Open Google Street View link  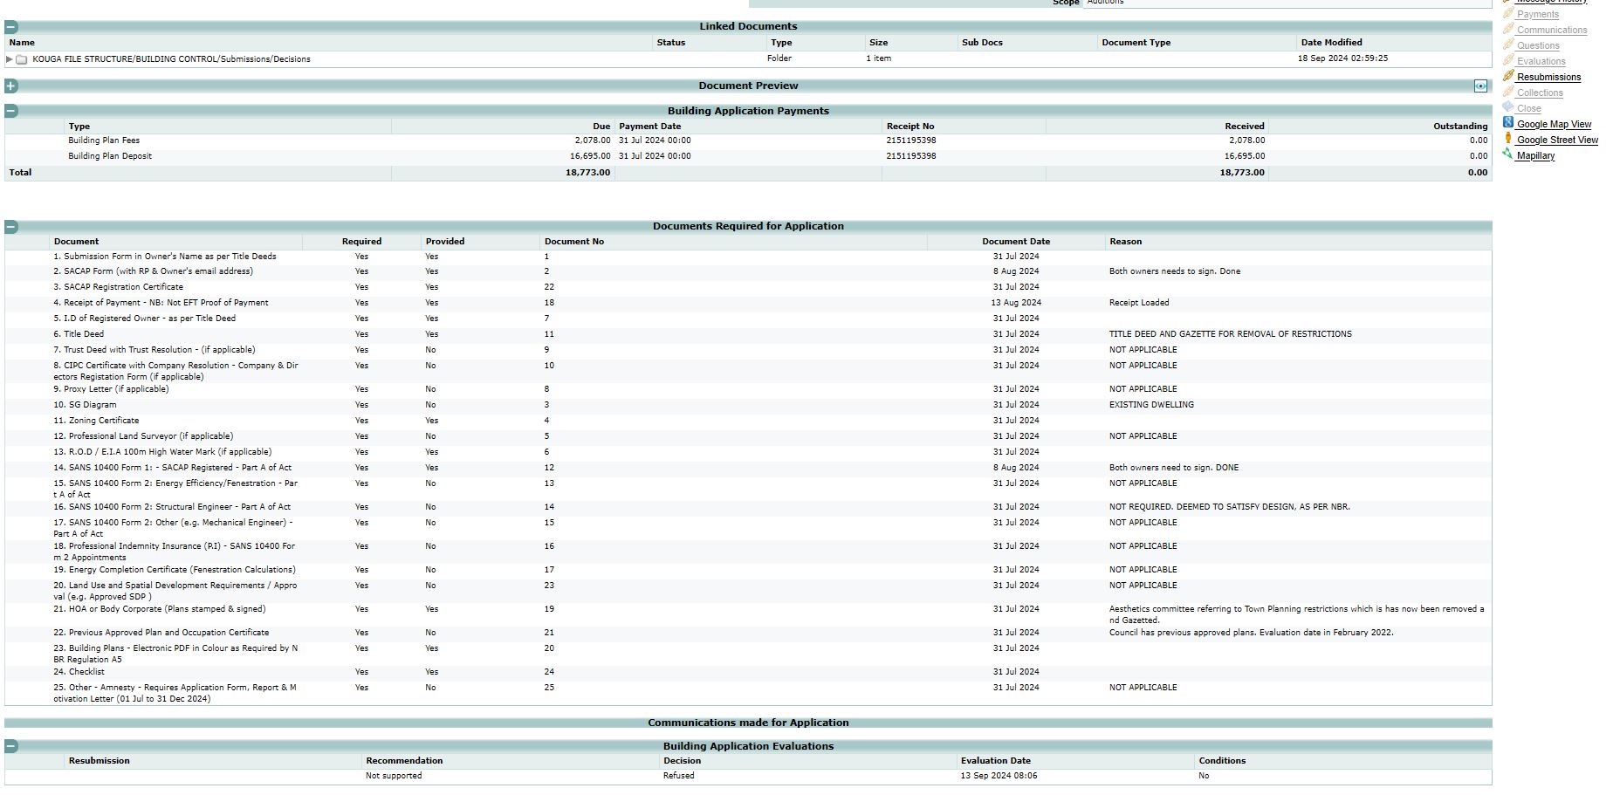click(1557, 140)
